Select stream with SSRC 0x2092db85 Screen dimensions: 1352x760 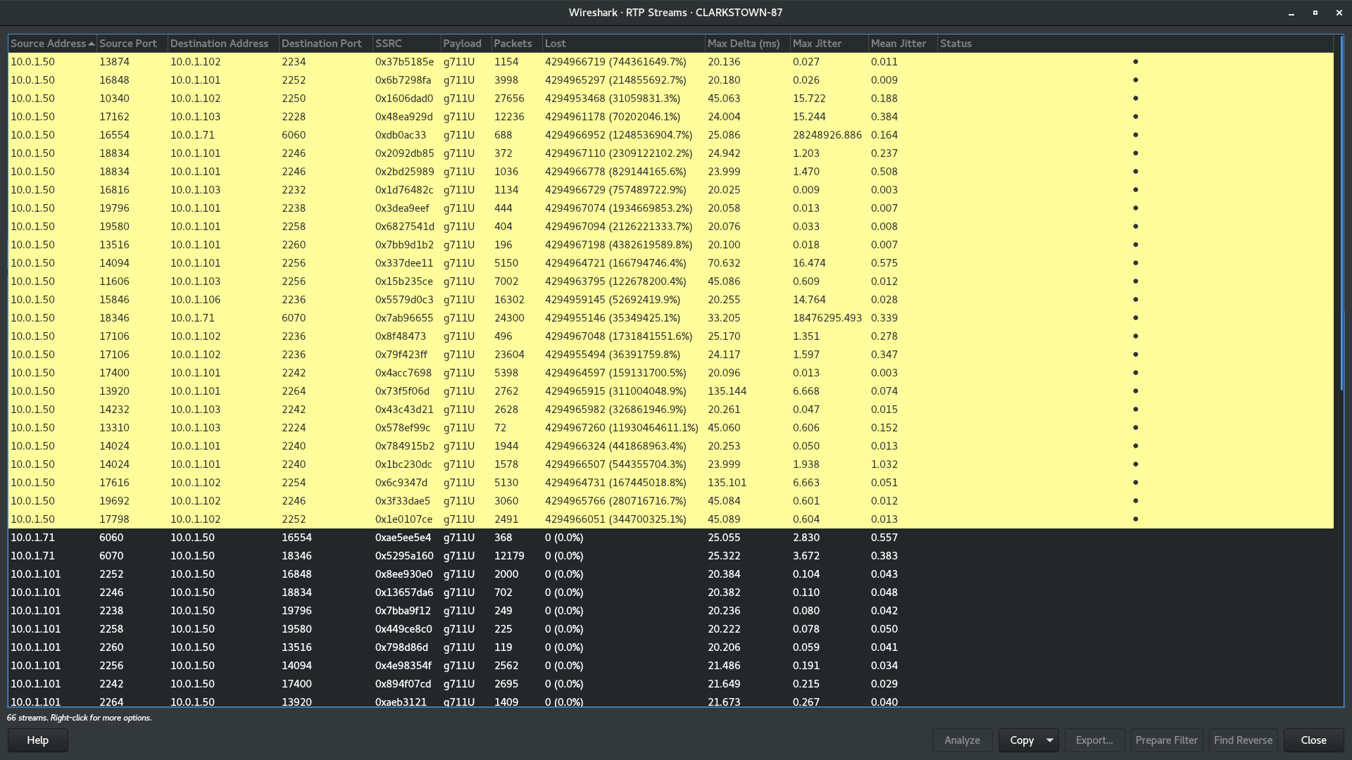[670, 153]
